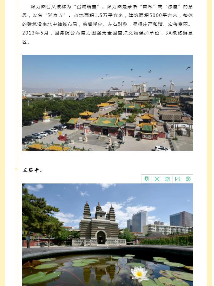214x286 pixels.
Task: Open image settings with the gear icon
Action: point(188,179)
